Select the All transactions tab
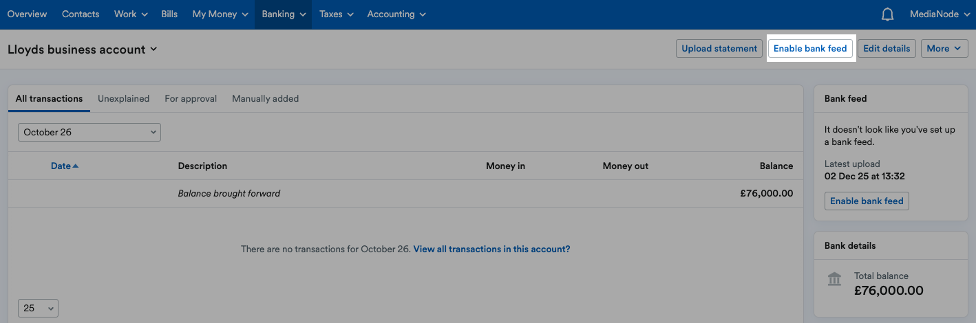Image resolution: width=976 pixels, height=323 pixels. (49, 99)
